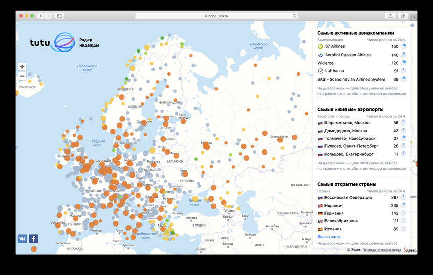Open the 'Все страны' link
This screenshot has width=433, height=275.
pyautogui.click(x=329, y=237)
